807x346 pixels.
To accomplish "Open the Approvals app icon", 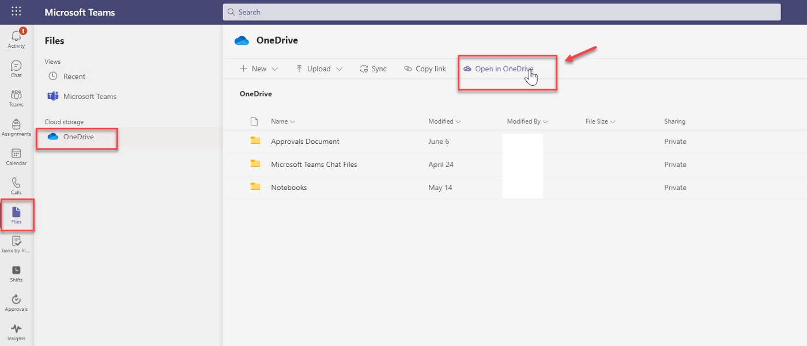I will click(16, 303).
